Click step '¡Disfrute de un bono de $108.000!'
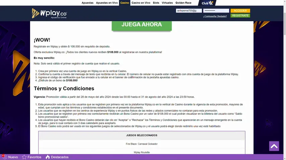 tap(58, 80)
